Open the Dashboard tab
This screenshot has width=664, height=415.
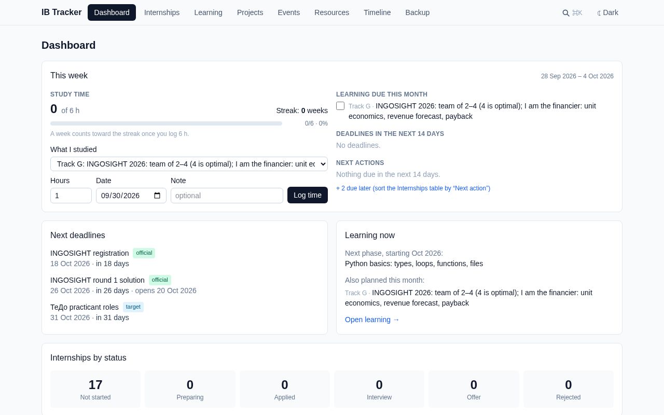coord(112,12)
